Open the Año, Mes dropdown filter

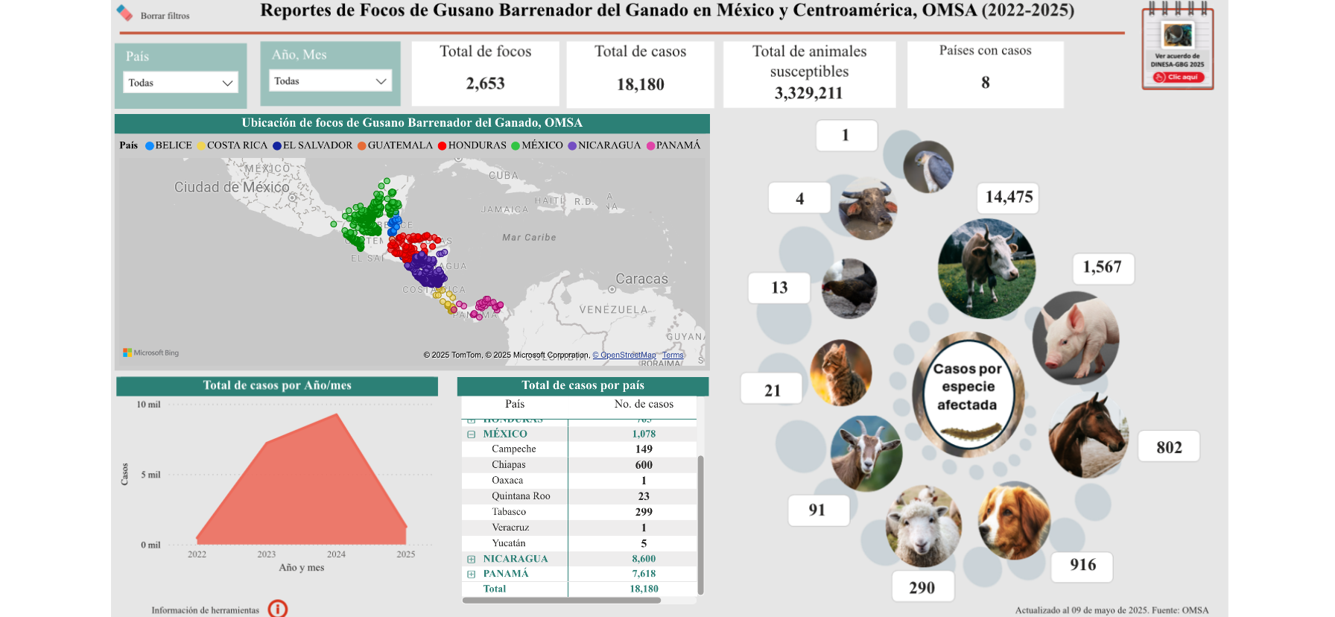[x=330, y=81]
